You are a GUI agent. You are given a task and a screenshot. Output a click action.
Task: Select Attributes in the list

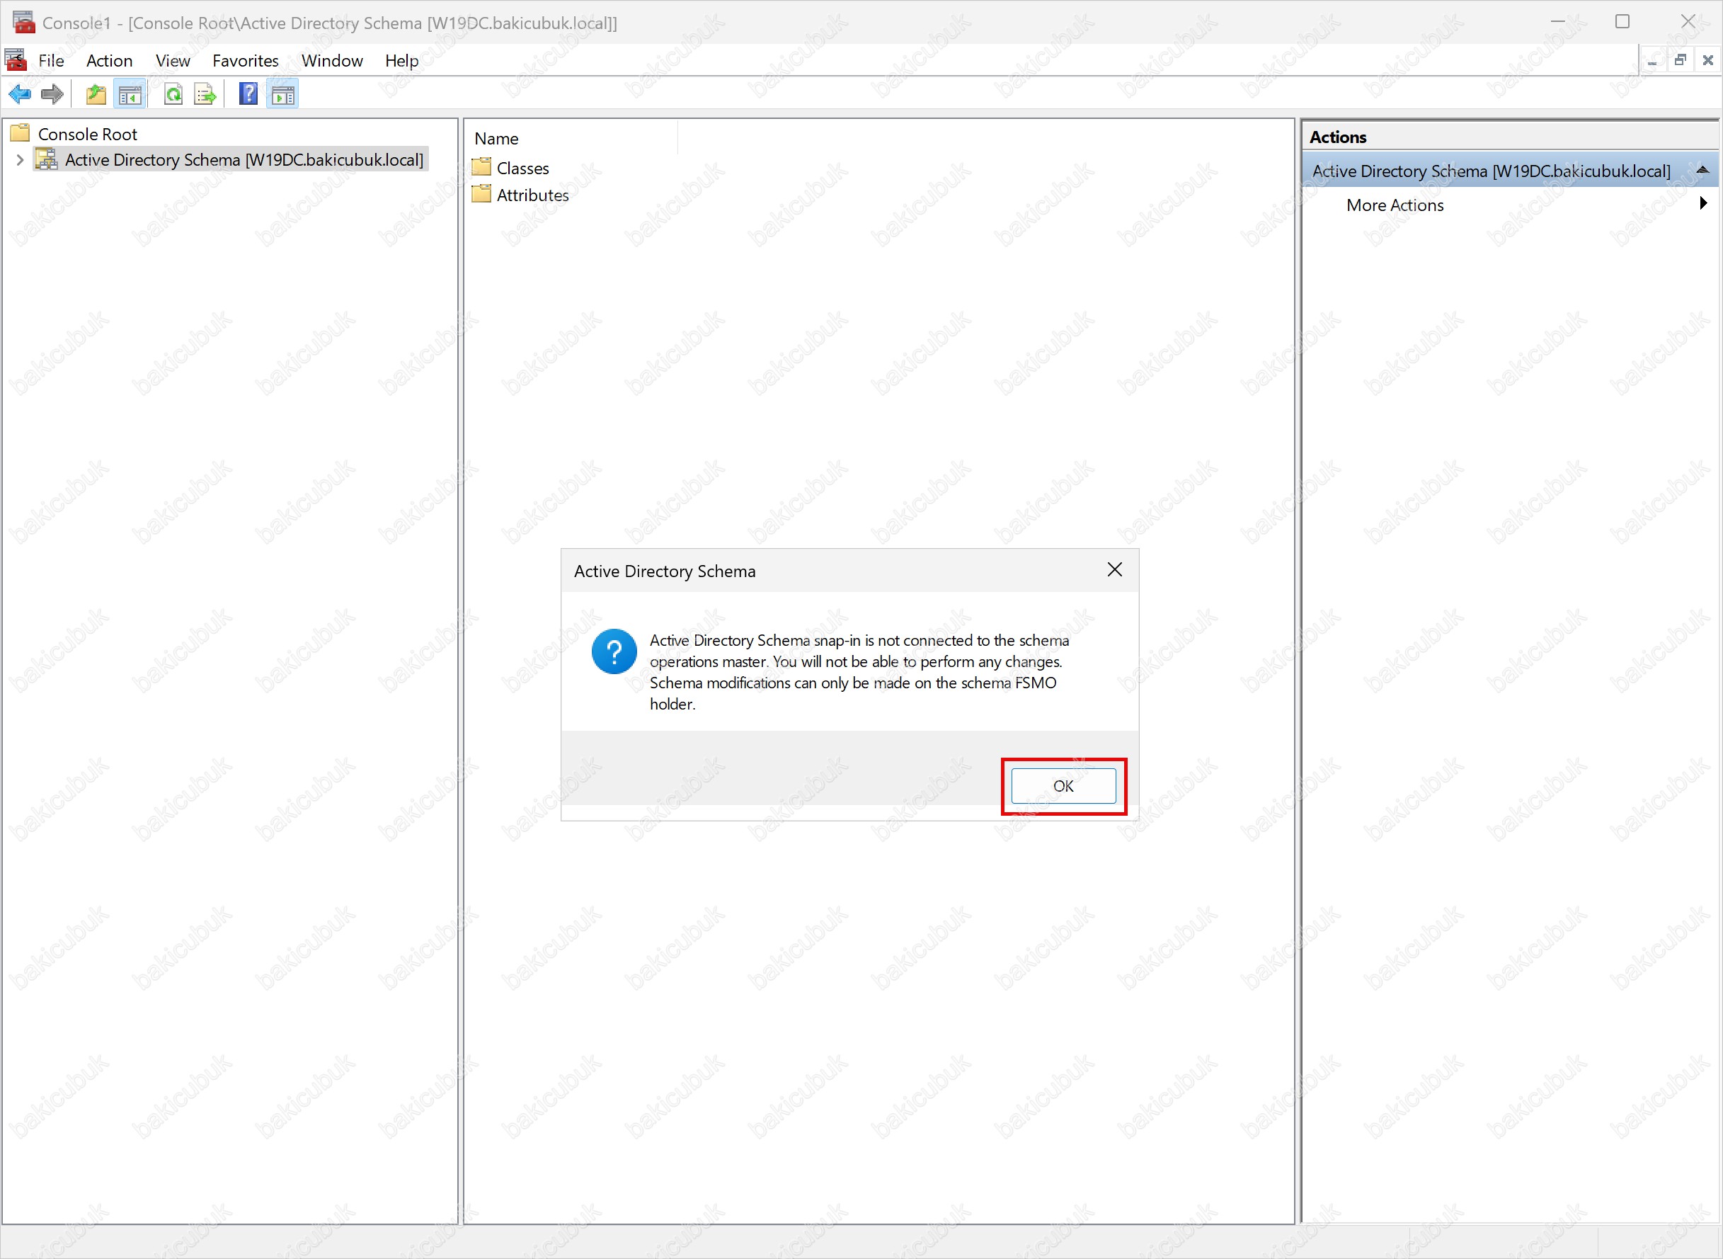532,195
